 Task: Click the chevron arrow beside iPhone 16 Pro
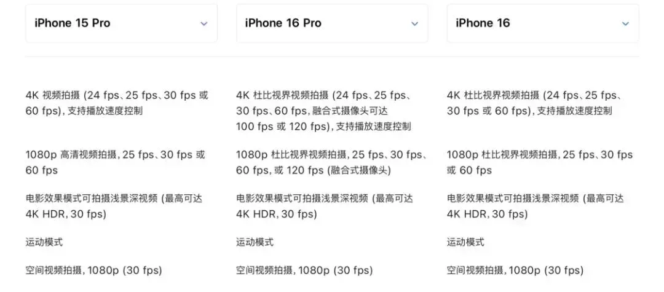click(x=415, y=24)
